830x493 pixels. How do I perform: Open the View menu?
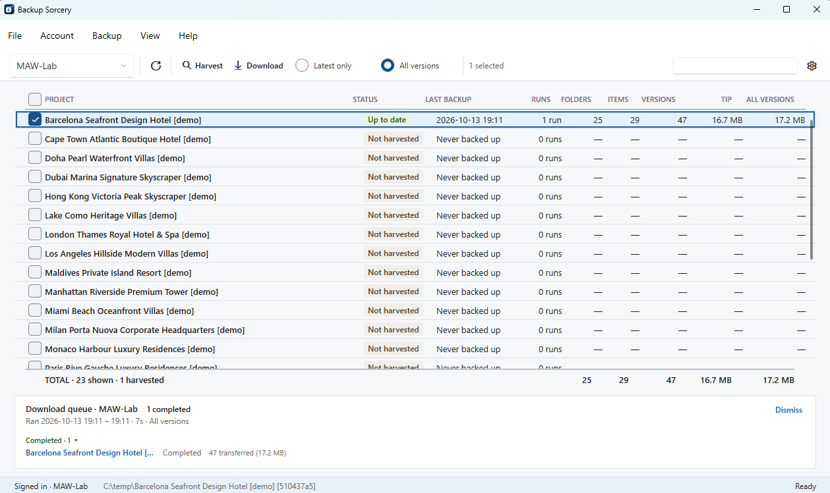[x=150, y=36]
